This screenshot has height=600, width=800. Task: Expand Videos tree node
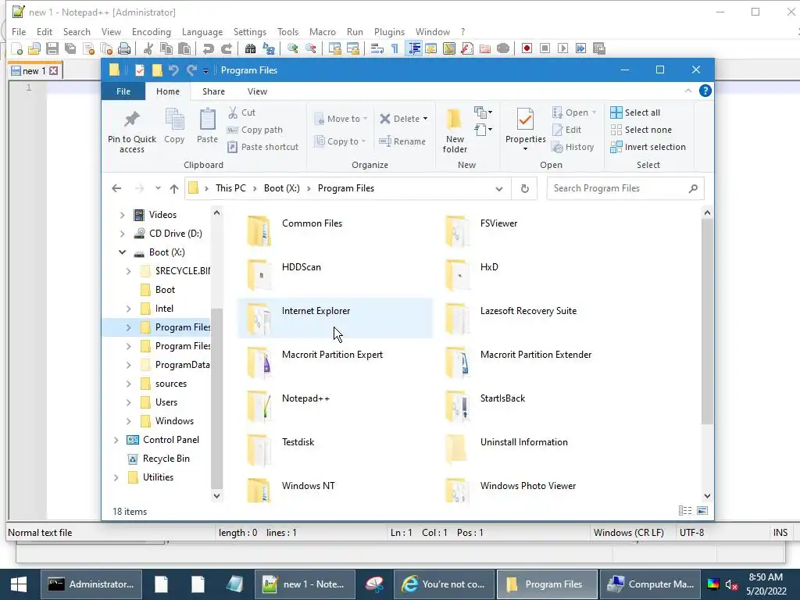click(123, 215)
